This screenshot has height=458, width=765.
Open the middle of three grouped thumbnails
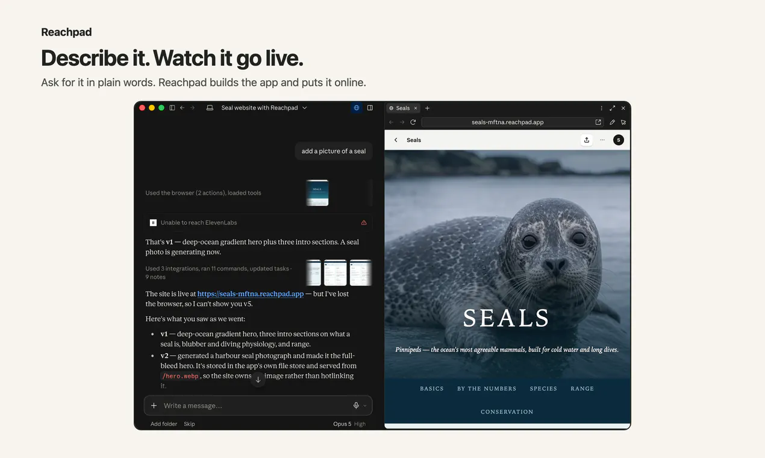[336, 272]
